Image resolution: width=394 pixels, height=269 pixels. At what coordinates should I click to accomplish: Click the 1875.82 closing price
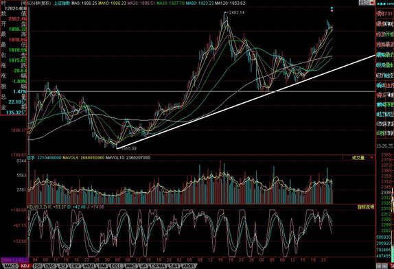[x=18, y=60]
